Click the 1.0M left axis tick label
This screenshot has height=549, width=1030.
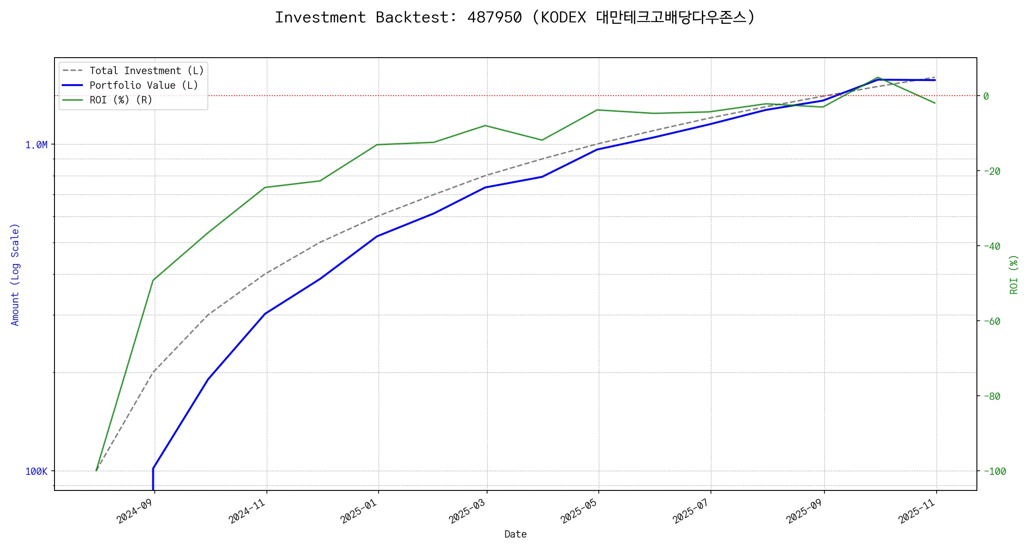tap(37, 145)
